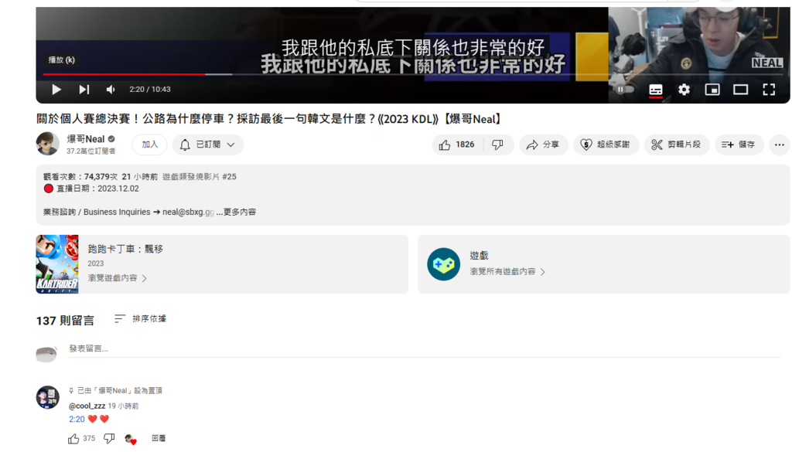792x452 pixels.
Task: Click the 37.2萬位訂閱者 subscriber count
Action: pos(91,151)
